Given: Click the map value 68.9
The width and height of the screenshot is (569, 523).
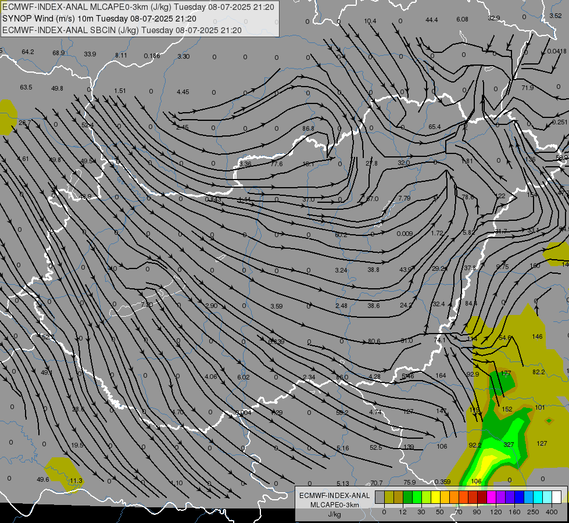Looking at the screenshot, I should coord(59,53).
